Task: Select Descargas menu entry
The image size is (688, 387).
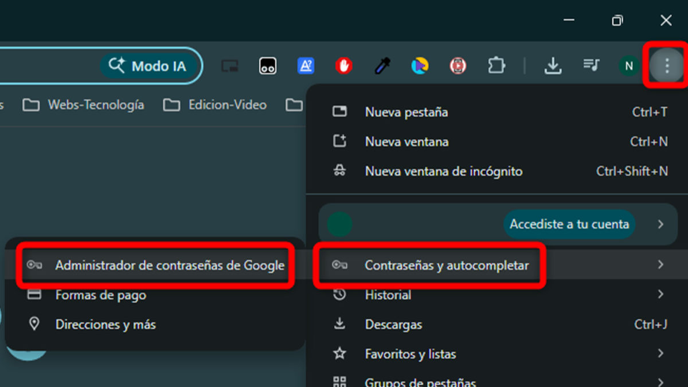Action: [497, 325]
